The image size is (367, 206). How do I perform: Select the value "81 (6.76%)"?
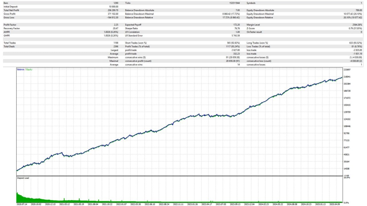[357, 46]
